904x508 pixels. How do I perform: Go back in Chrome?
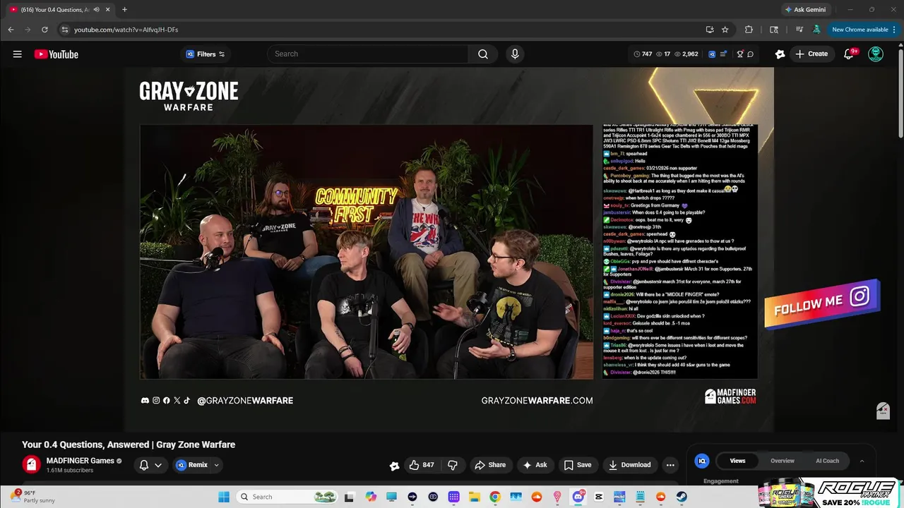point(11,30)
